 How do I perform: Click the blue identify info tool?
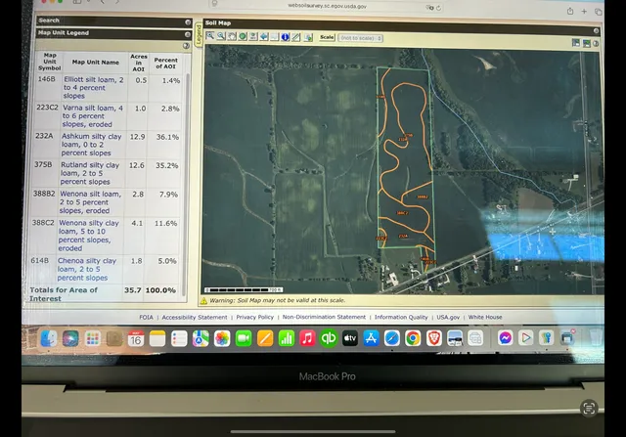point(285,37)
